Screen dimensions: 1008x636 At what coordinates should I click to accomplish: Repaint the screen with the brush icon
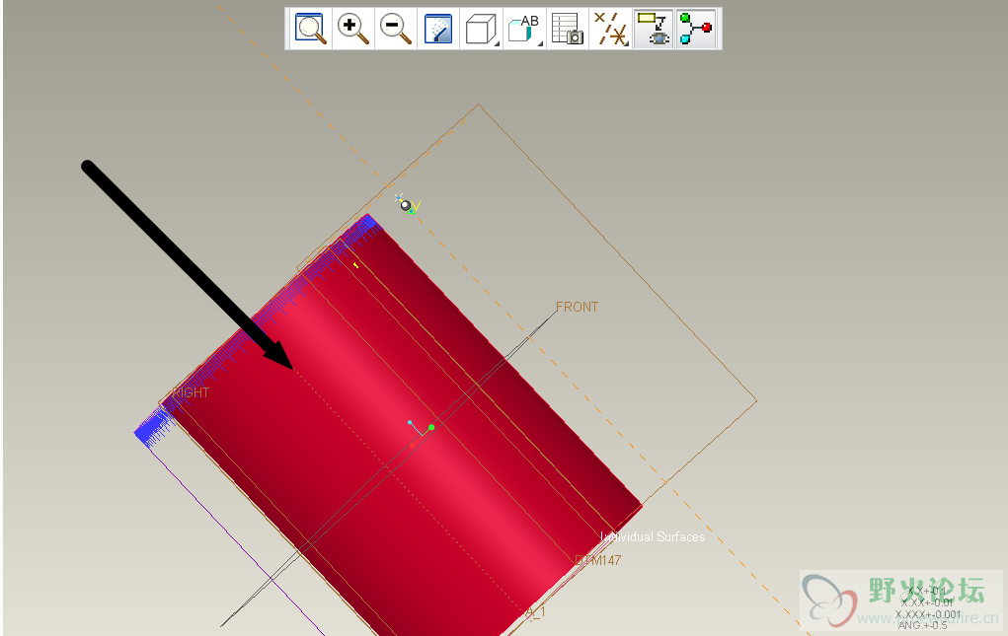point(438,29)
